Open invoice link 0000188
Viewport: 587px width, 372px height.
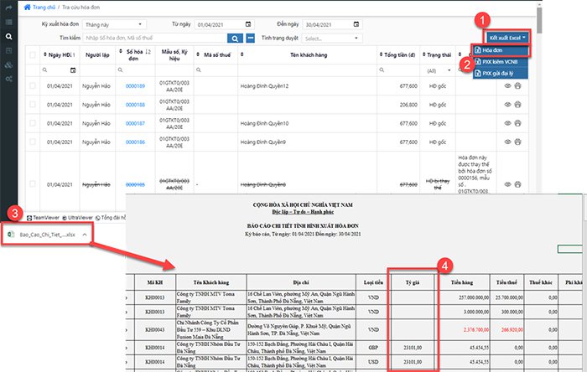(135, 105)
